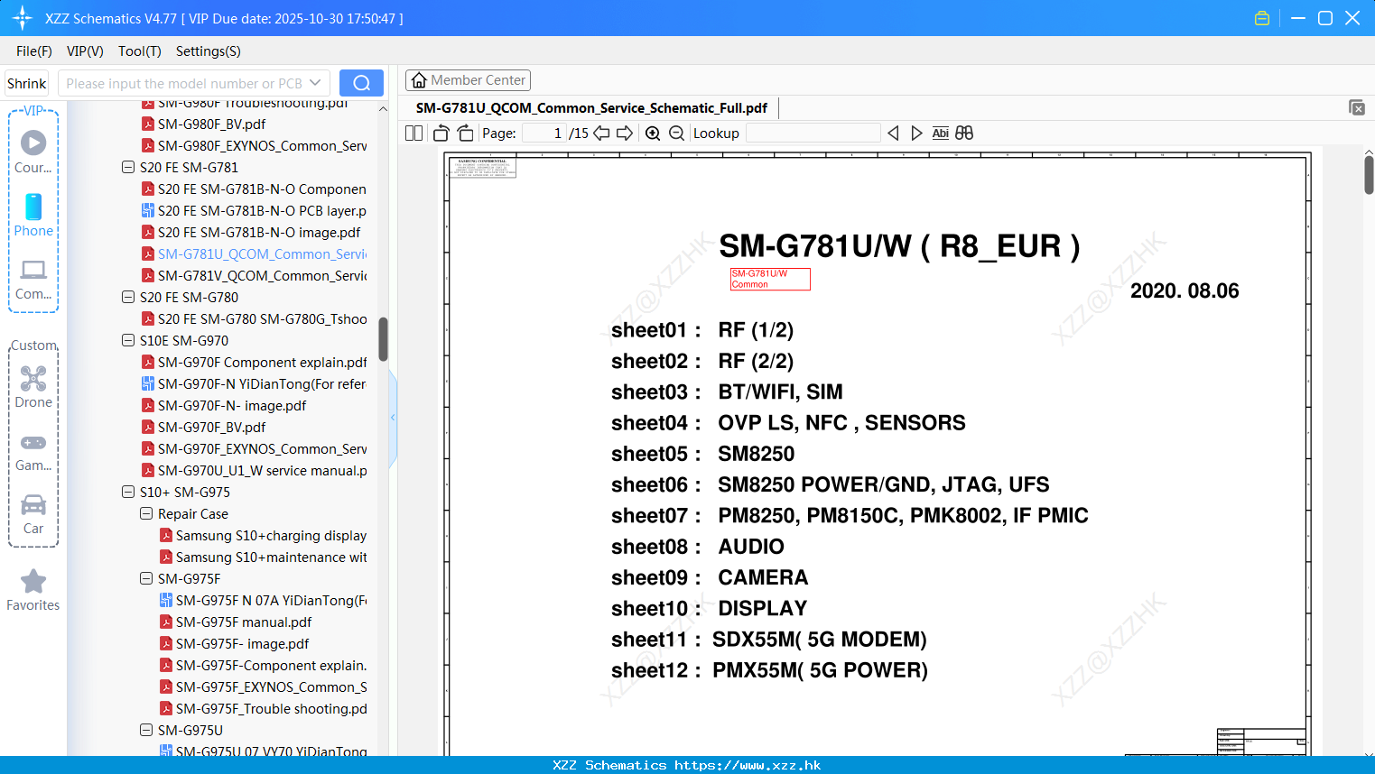1375x774 pixels.
Task: Find next lookup result
Action: [x=916, y=134]
